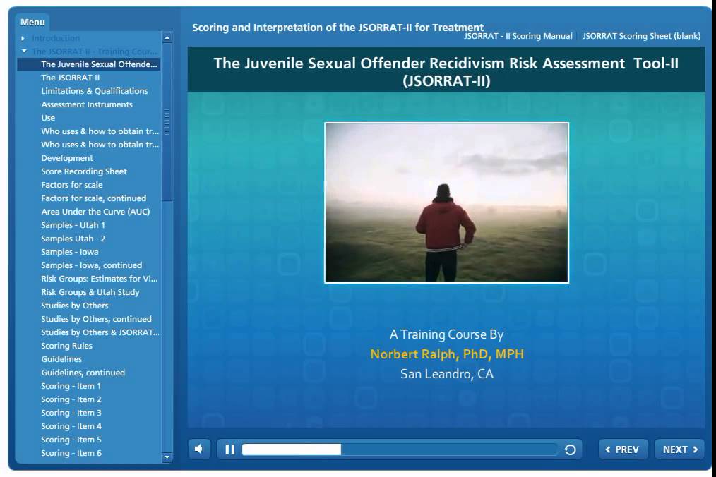The width and height of the screenshot is (716, 477).
Task: Open Scoring - Item 6 slide
Action: (71, 453)
